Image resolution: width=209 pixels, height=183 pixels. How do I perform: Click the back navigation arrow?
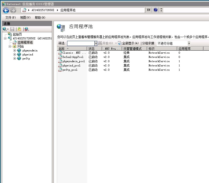tap(6, 10)
